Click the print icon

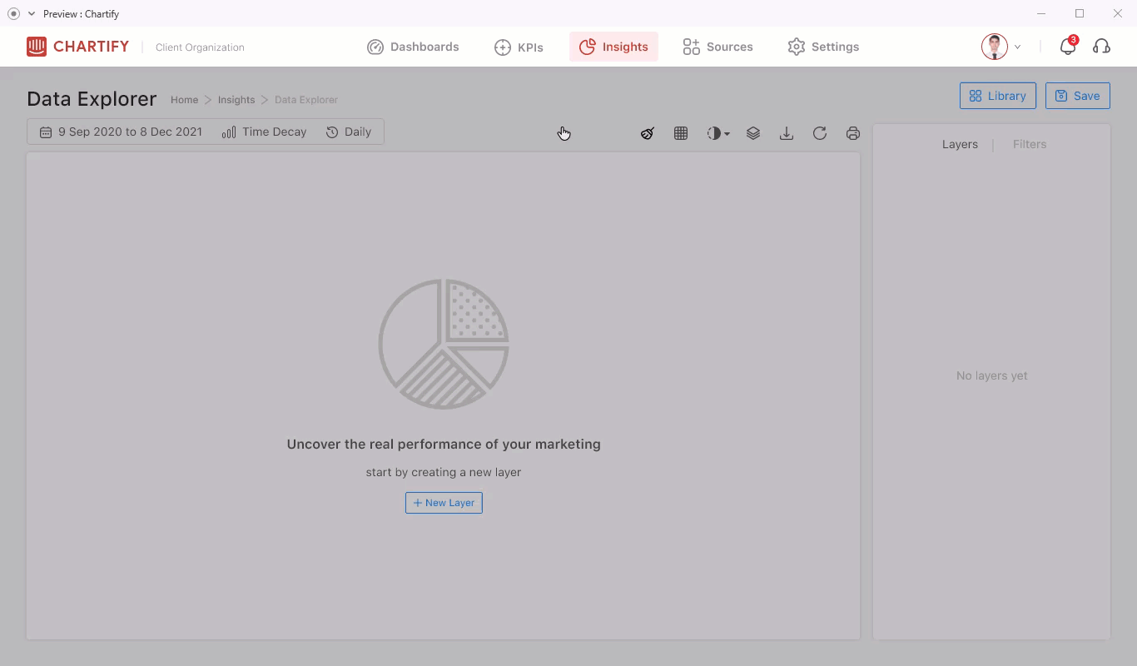853,133
